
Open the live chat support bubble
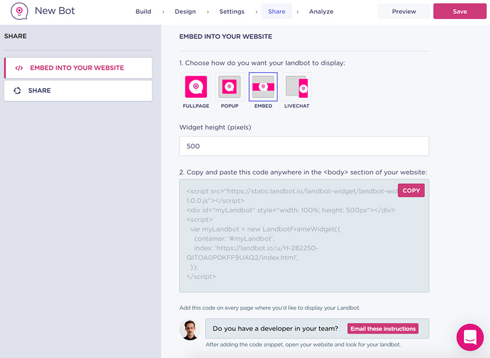pos(470,337)
